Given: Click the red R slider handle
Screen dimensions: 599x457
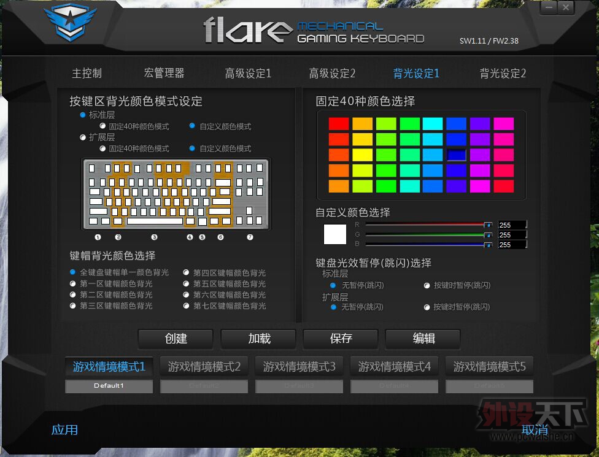Looking at the screenshot, I should tap(488, 225).
